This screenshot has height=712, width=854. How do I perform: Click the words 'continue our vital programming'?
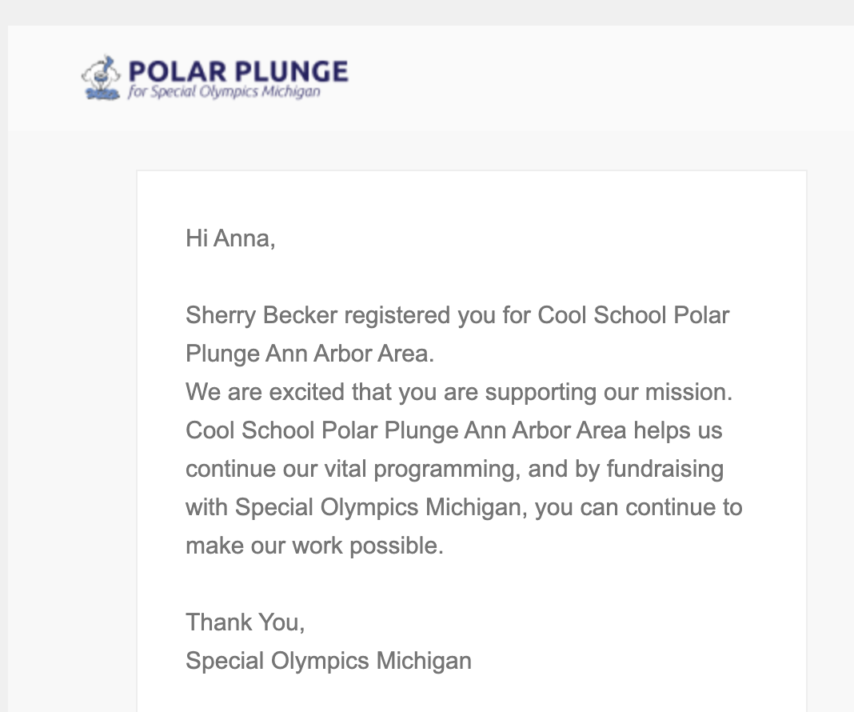[352, 469]
